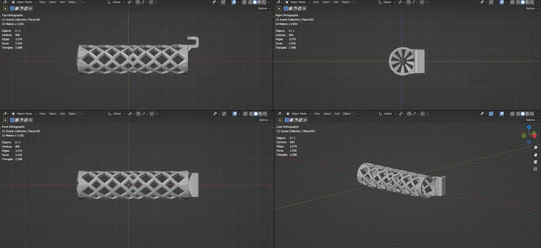Toggle X-ray in User Orthographic viewport
Viewport: 541px width, 248px height.
click(512, 113)
